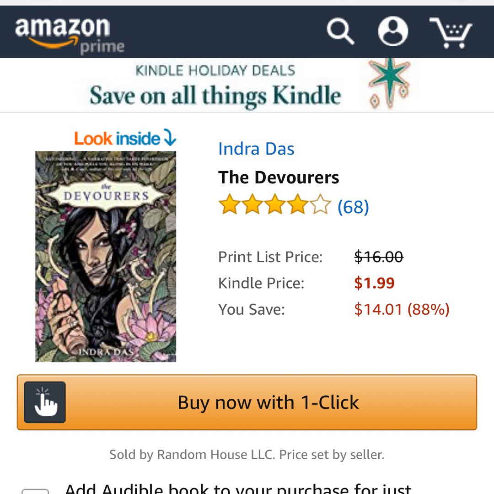
Task: Open the Amazon Prime home logo
Action: click(70, 36)
